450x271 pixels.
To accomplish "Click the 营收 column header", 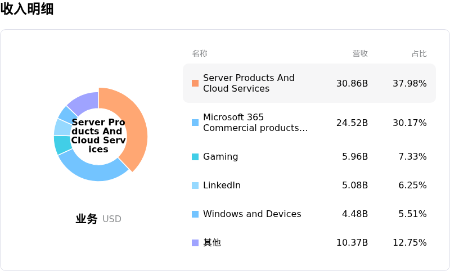I will pyautogui.click(x=360, y=53).
